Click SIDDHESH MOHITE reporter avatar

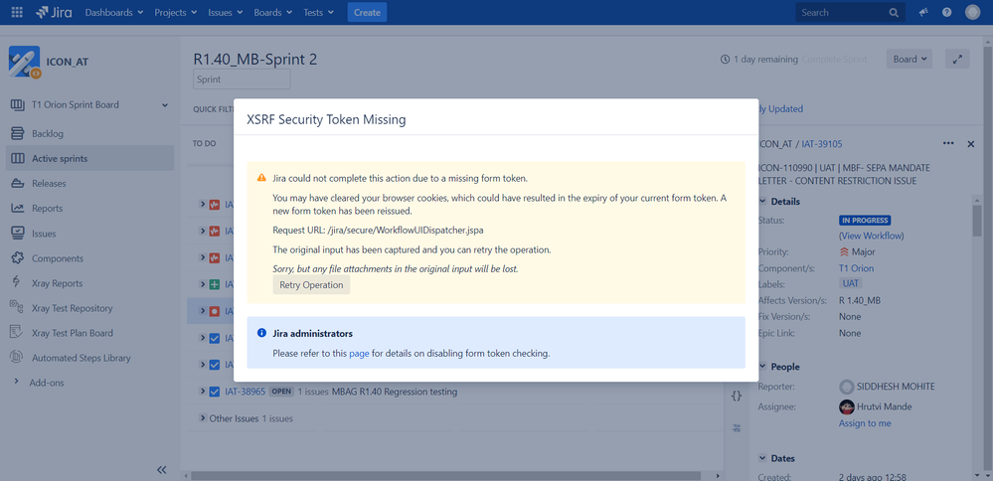[846, 387]
